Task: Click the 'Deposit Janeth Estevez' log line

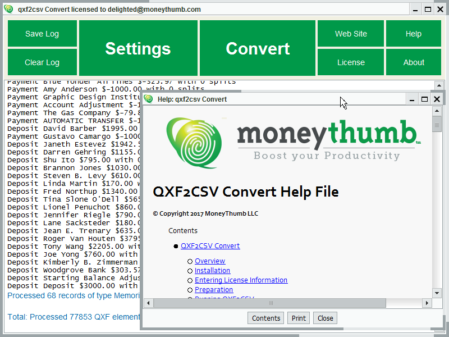Action: [74, 144]
